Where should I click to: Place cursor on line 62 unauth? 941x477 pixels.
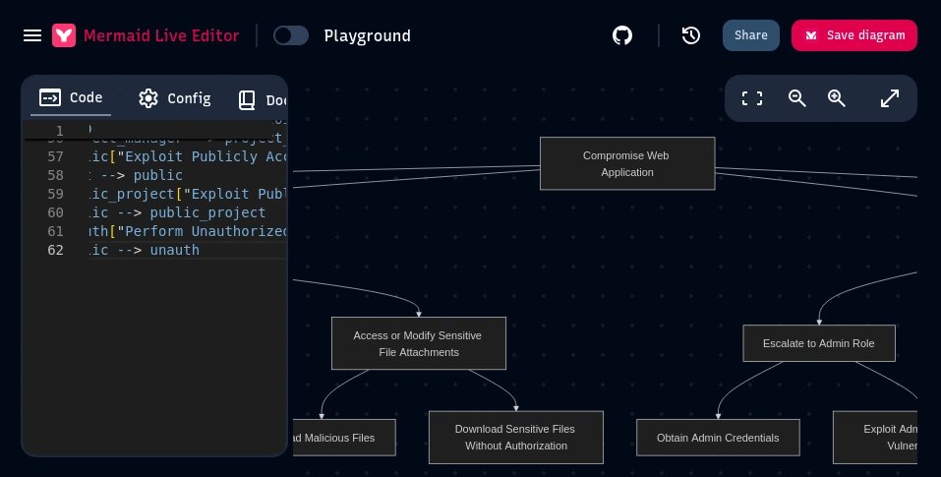[174, 250]
